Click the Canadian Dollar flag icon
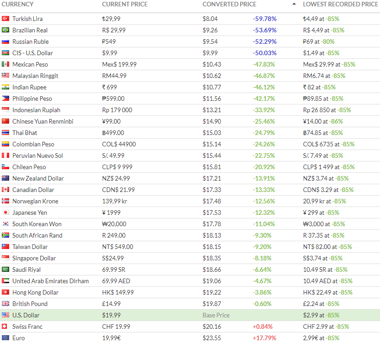Image resolution: width=380 pixels, height=342 pixels. [5, 190]
